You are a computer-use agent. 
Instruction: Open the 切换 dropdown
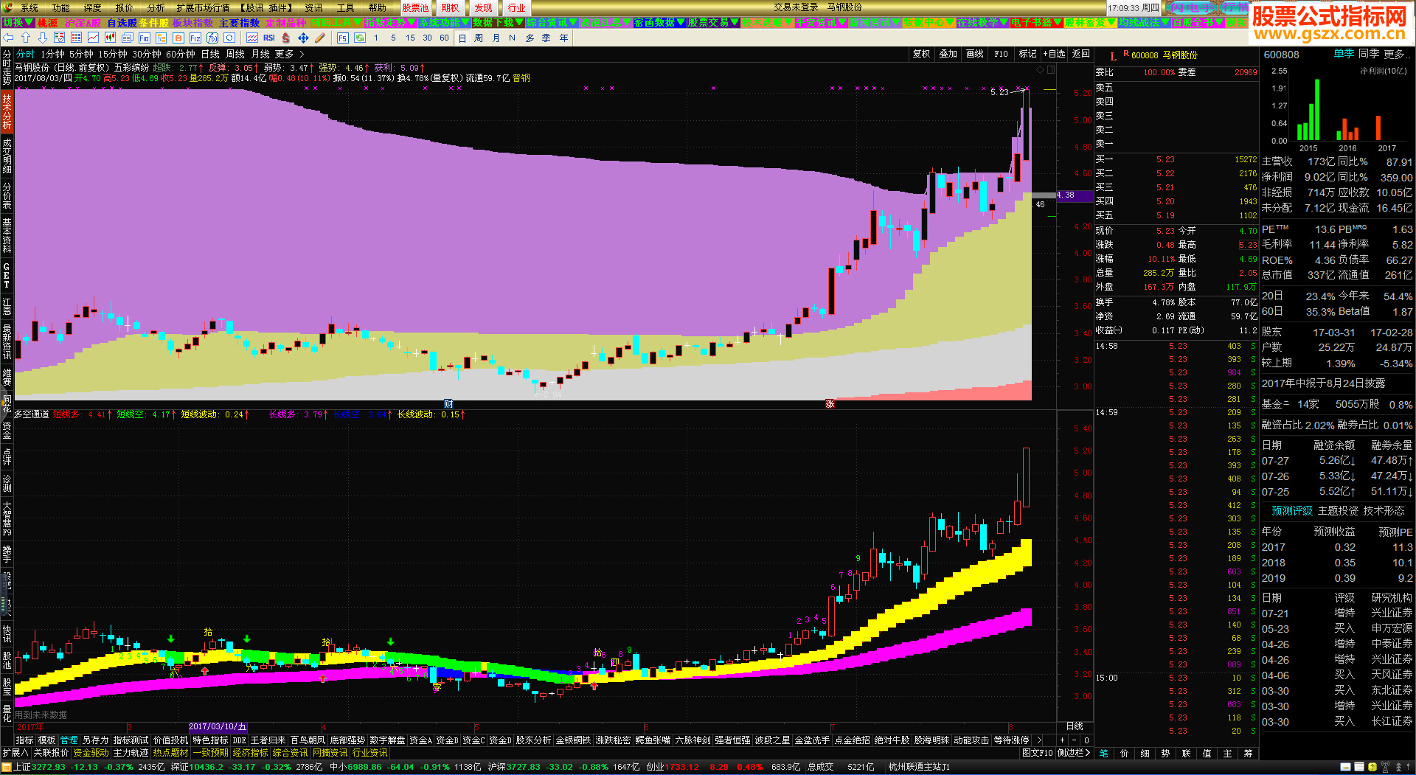[18, 23]
